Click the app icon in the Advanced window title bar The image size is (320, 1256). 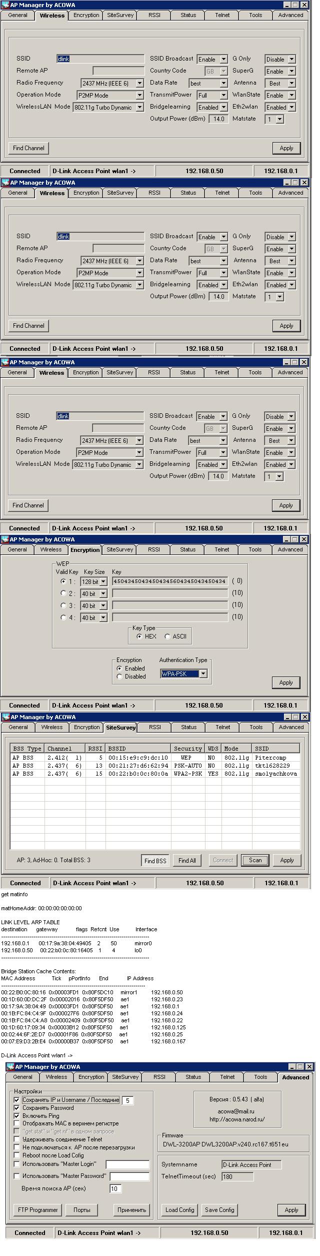pyautogui.click(x=10, y=1067)
